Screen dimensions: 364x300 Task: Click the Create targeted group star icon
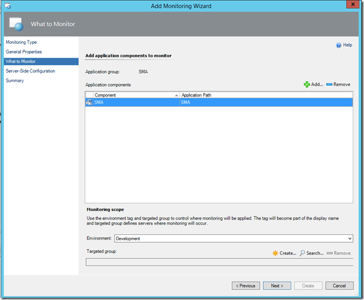(275, 253)
